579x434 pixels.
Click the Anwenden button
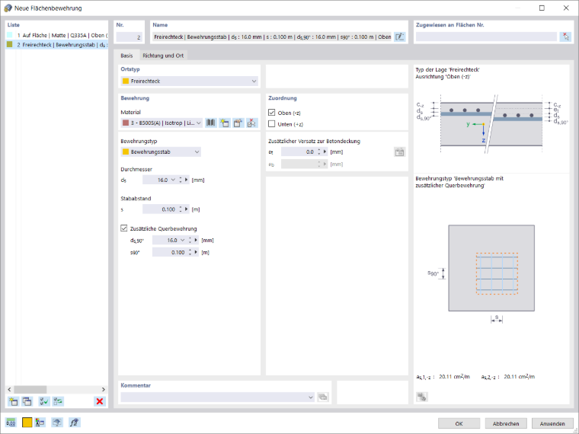(x=552, y=423)
